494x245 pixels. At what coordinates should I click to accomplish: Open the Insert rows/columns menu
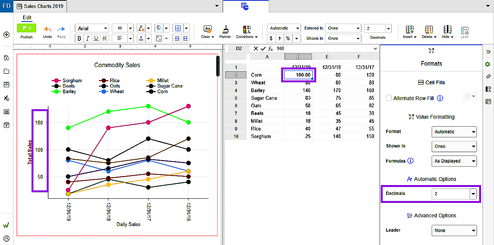click(x=410, y=31)
